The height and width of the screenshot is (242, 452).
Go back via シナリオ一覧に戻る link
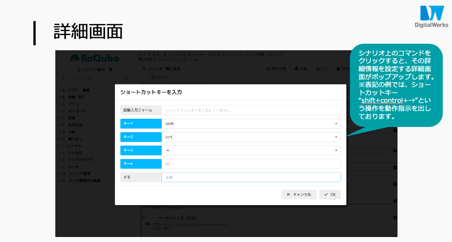(161, 69)
